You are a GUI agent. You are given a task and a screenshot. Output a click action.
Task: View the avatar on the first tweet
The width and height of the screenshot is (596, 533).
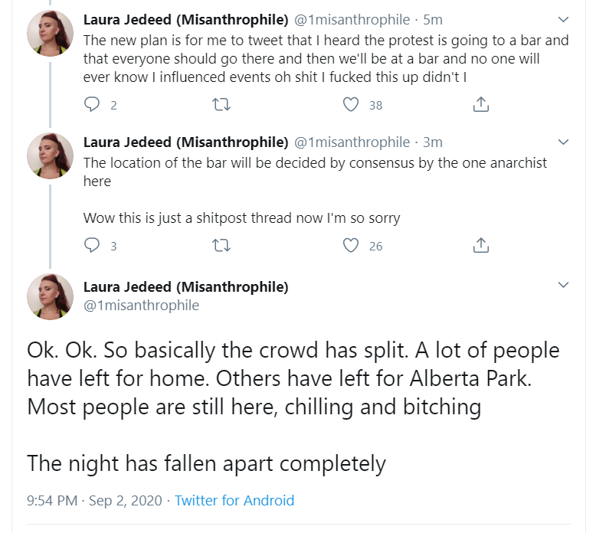(50, 34)
